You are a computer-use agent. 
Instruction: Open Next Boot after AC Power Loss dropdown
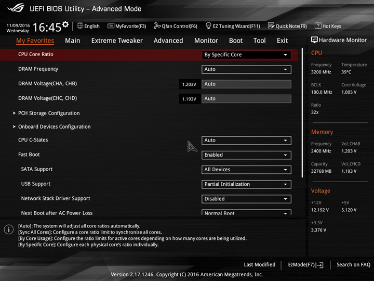[x=246, y=212]
